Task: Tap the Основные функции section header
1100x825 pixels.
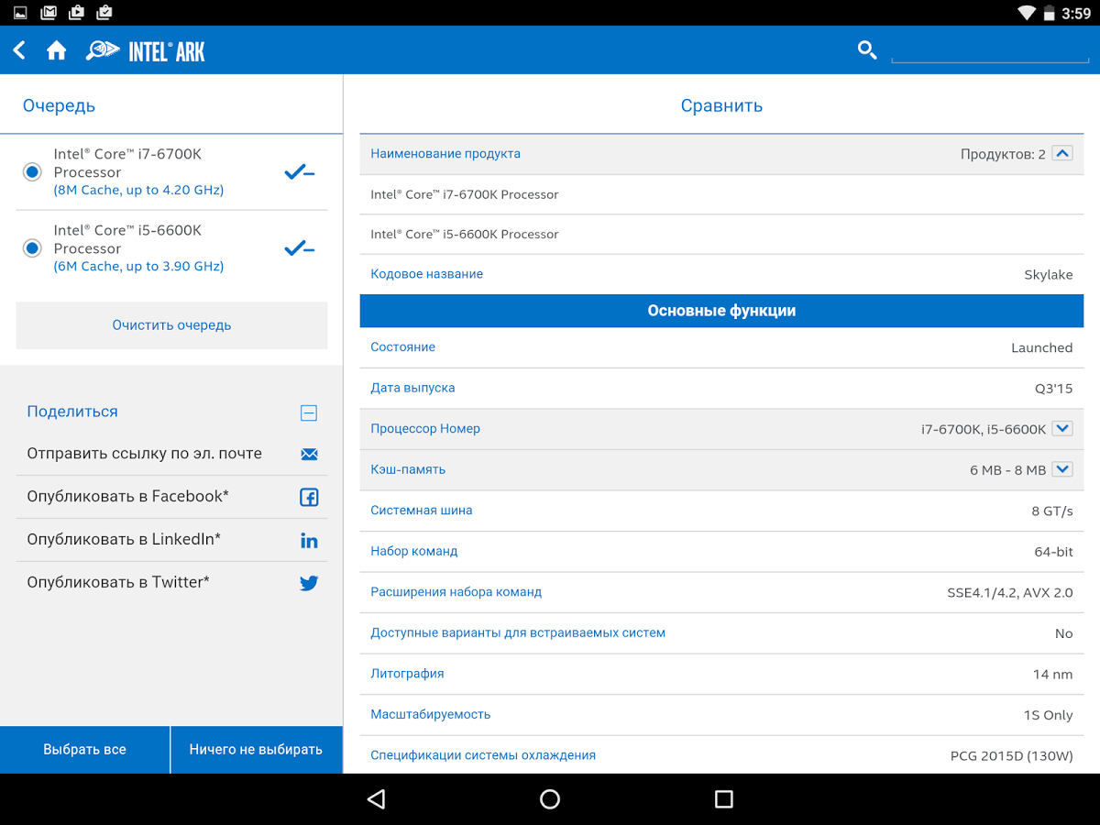Action: click(x=721, y=311)
